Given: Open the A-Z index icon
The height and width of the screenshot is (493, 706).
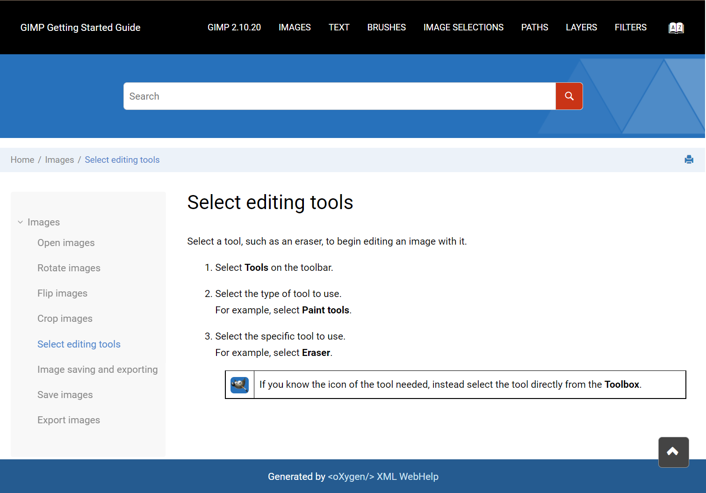Looking at the screenshot, I should pyautogui.click(x=676, y=28).
